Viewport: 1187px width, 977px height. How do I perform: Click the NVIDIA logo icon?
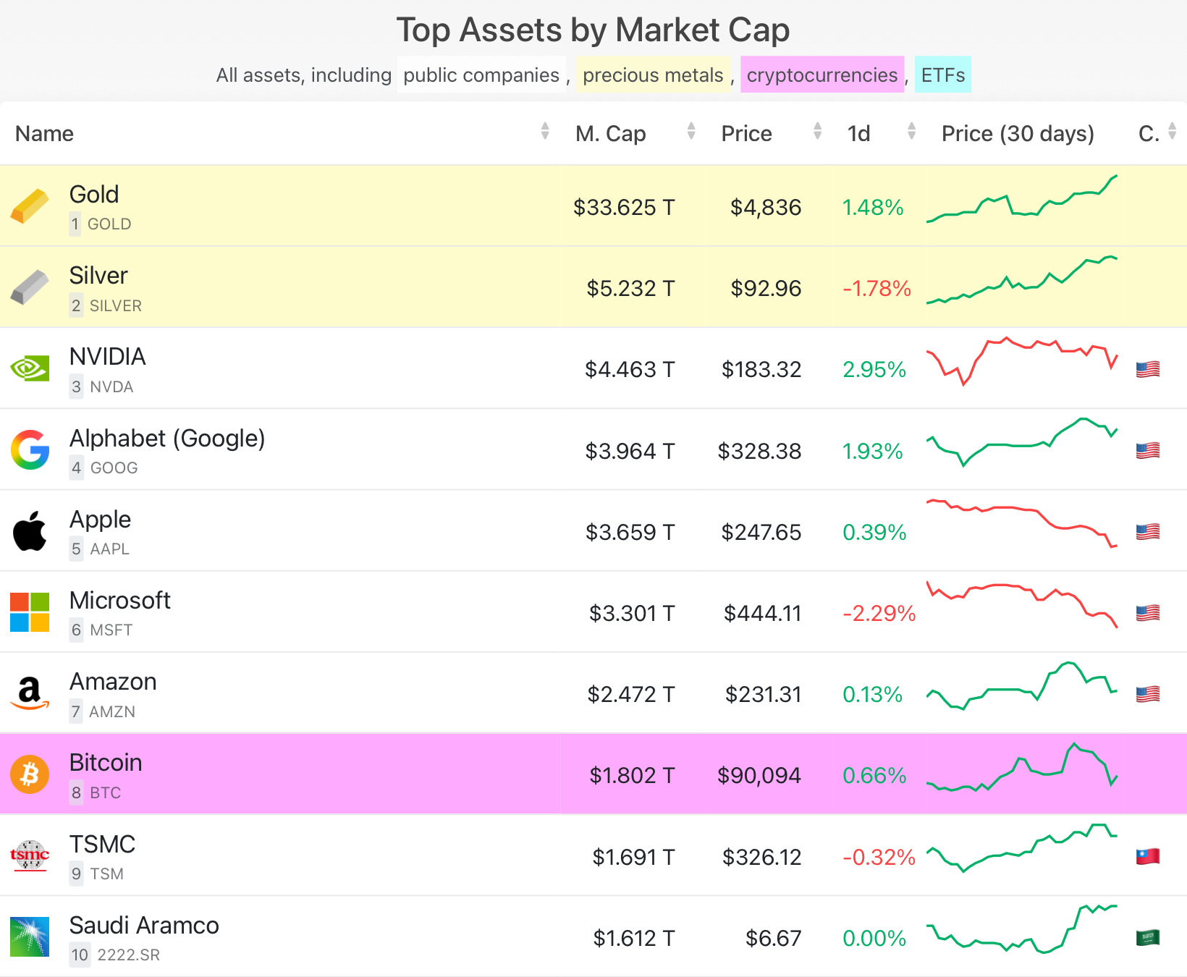tap(30, 368)
